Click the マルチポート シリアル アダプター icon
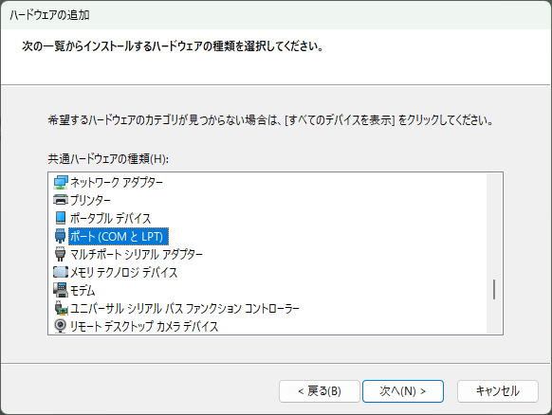Viewport: 552px width, 415px height. pos(60,254)
